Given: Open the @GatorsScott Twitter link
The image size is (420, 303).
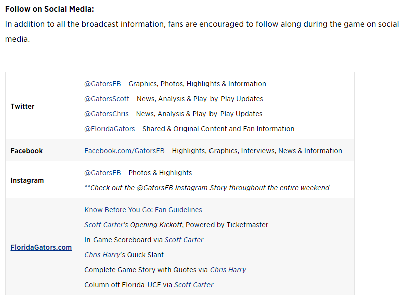Looking at the screenshot, I should point(107,99).
